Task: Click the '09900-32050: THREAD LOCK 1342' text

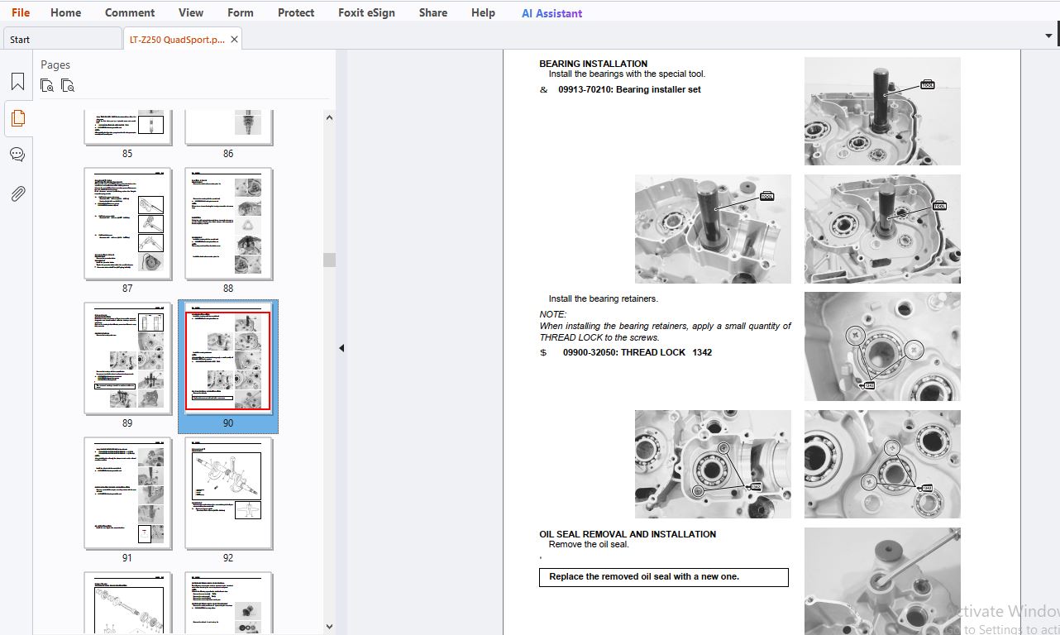Action: point(637,352)
